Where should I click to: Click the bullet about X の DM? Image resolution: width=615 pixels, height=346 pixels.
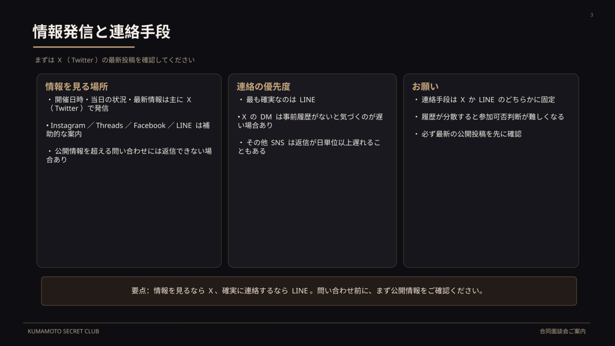click(x=310, y=121)
